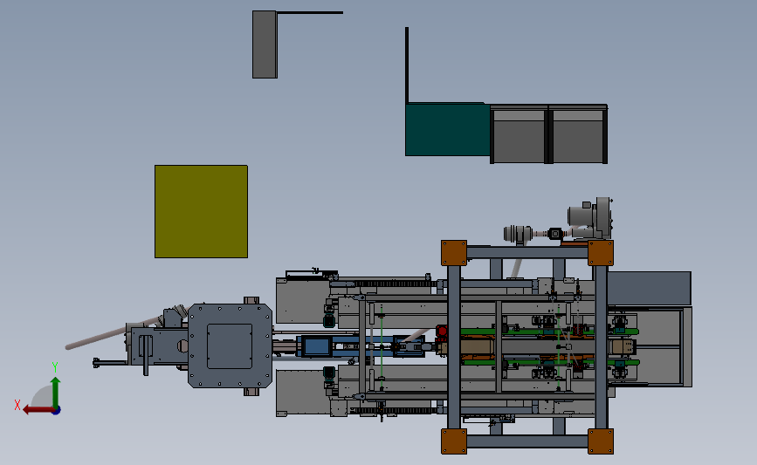Click the red X-axis arrow of the triad
Viewport: 757px width, 465px height.
pos(38,410)
